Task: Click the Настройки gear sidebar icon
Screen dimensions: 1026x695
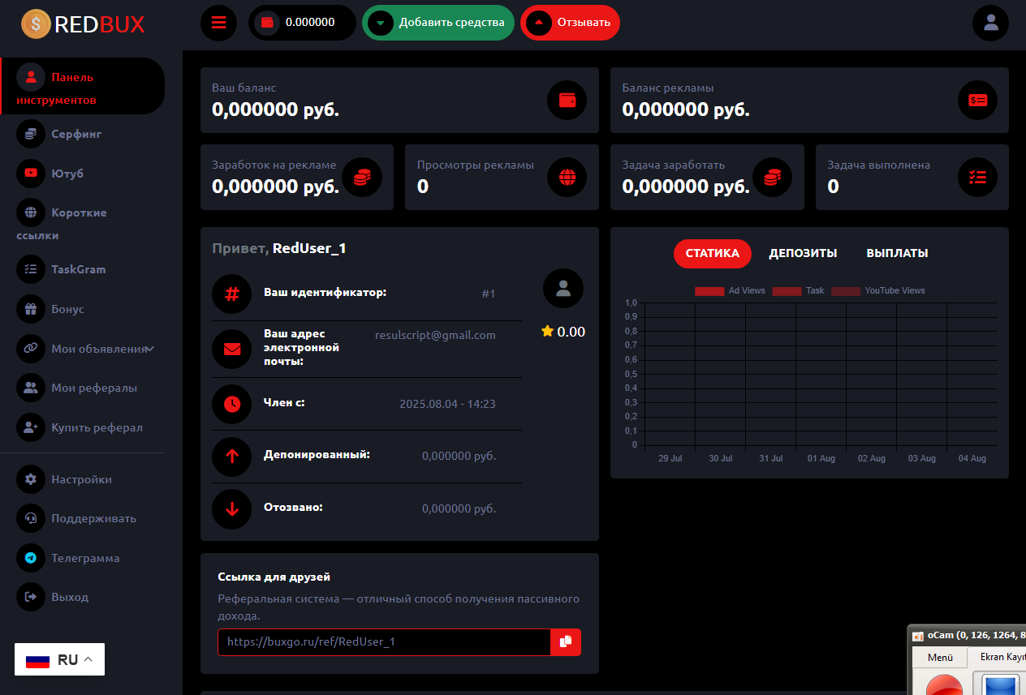Action: (x=31, y=479)
